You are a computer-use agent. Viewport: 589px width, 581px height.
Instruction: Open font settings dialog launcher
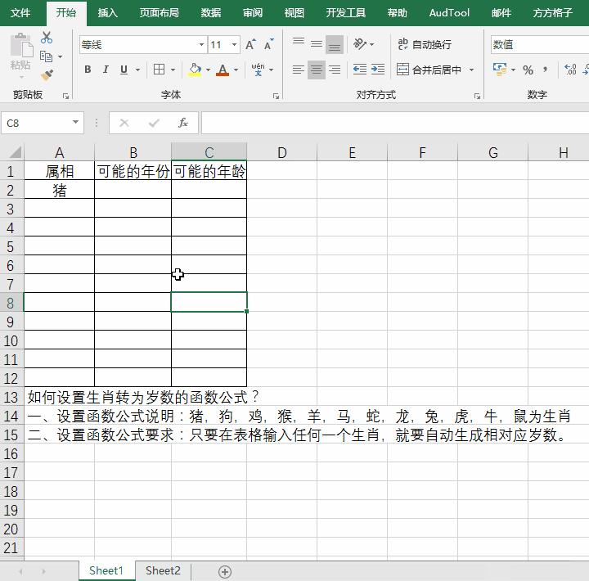[277, 97]
